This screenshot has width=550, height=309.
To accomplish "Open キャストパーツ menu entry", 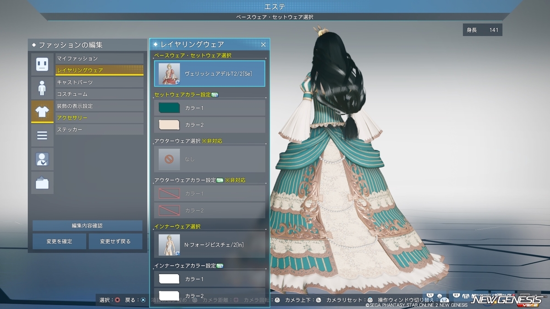I will (x=99, y=82).
